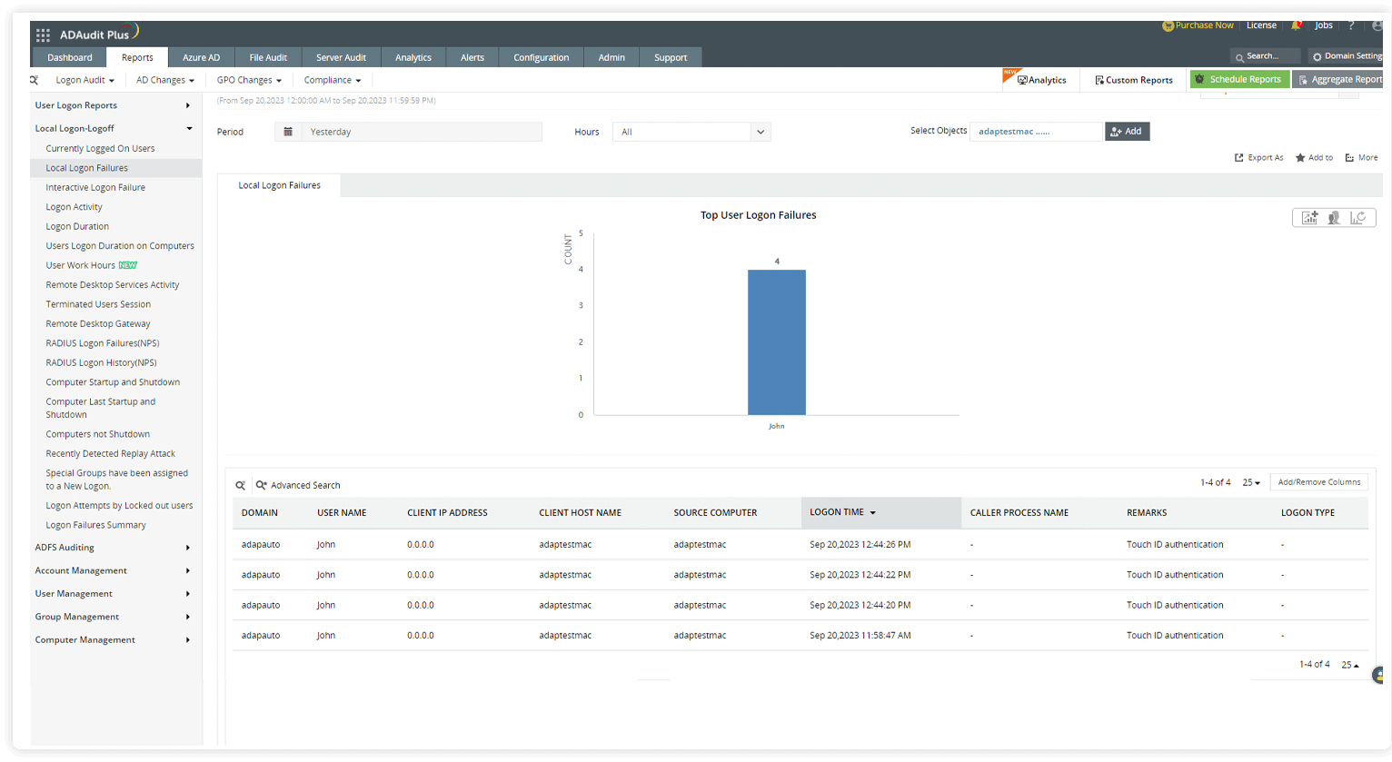
Task: Click the refresh chart icon
Action: tap(1357, 218)
